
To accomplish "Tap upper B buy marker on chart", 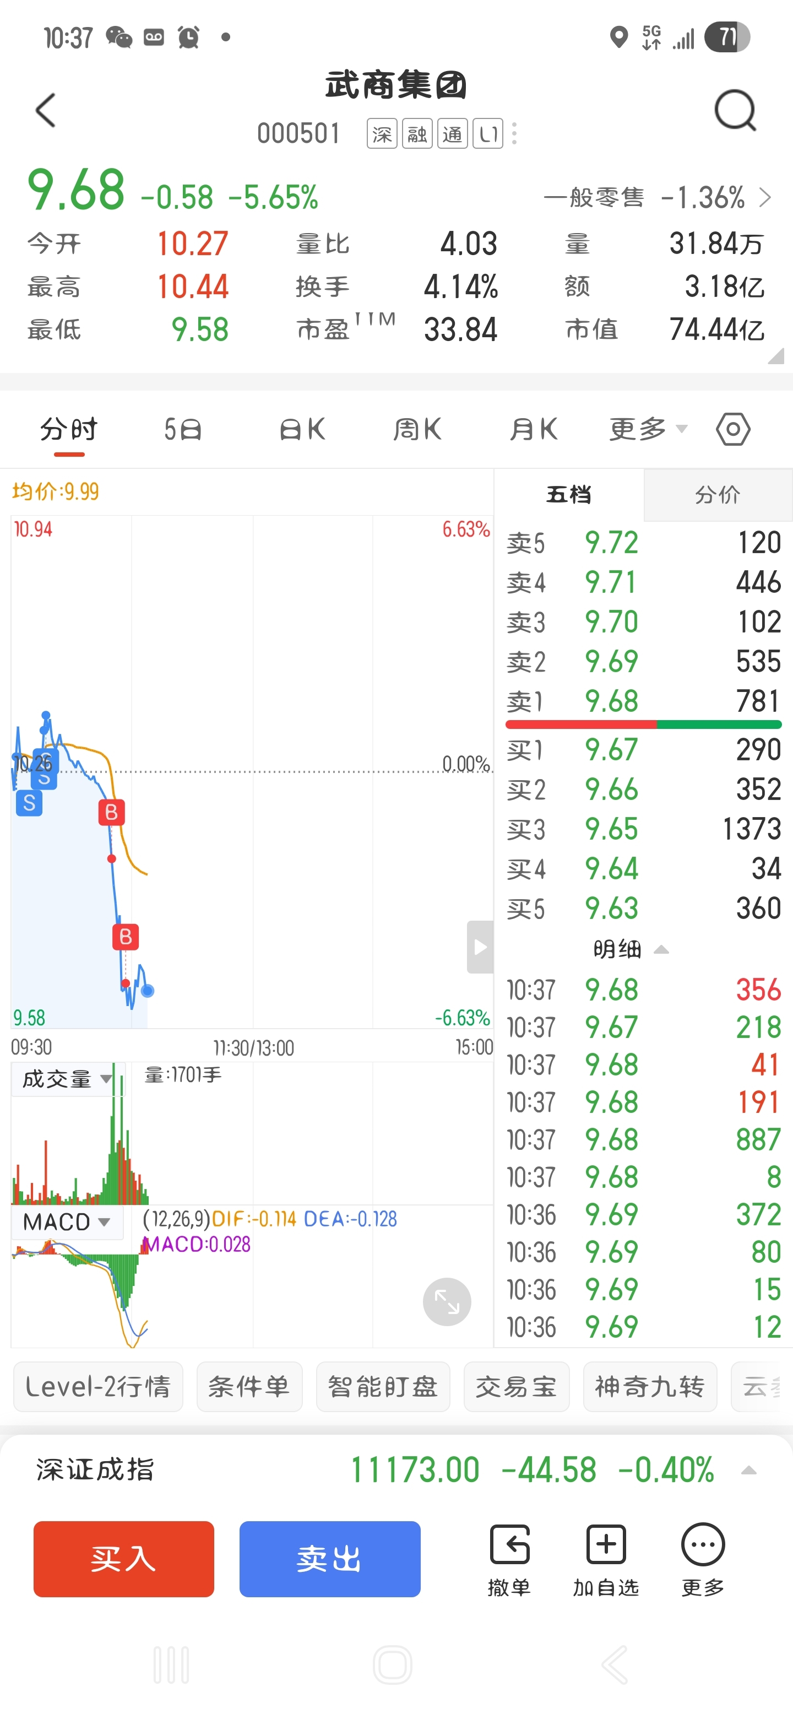I will pyautogui.click(x=111, y=812).
